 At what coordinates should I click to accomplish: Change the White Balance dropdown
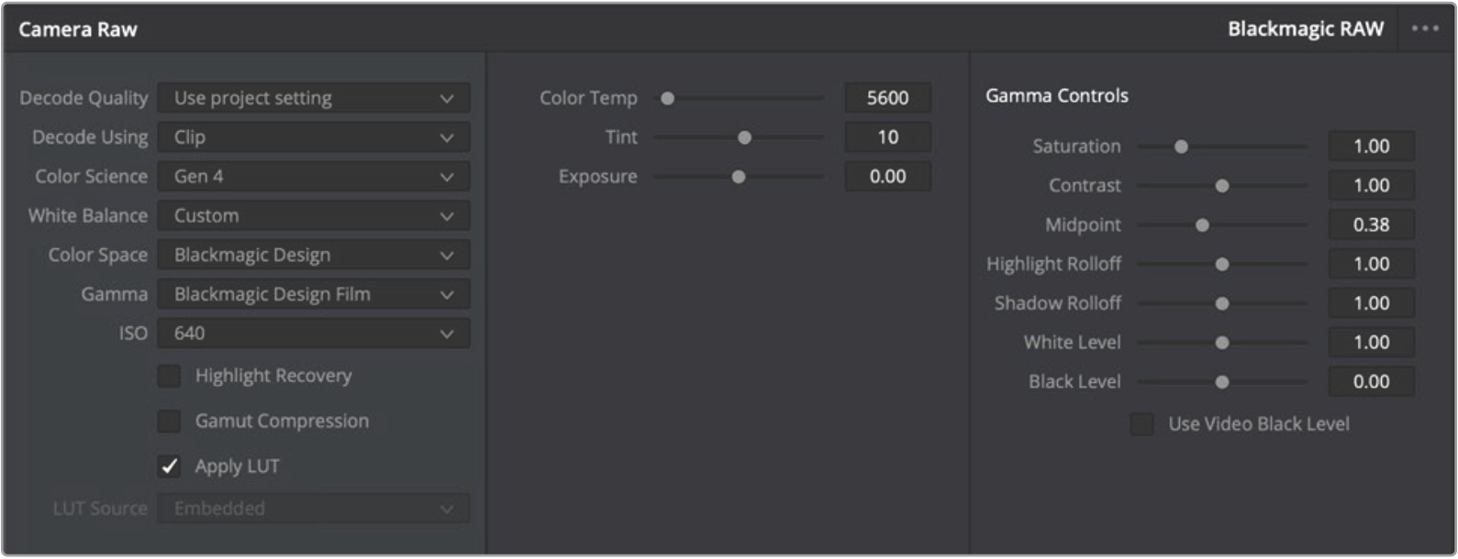313,216
